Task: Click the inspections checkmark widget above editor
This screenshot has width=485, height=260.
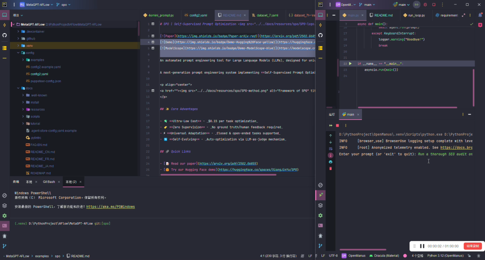Action: (471, 25)
